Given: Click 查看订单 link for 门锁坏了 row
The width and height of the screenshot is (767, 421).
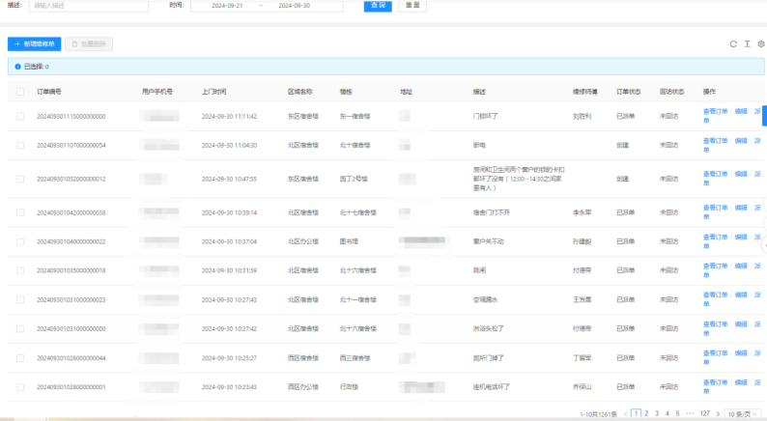Looking at the screenshot, I should [713, 112].
